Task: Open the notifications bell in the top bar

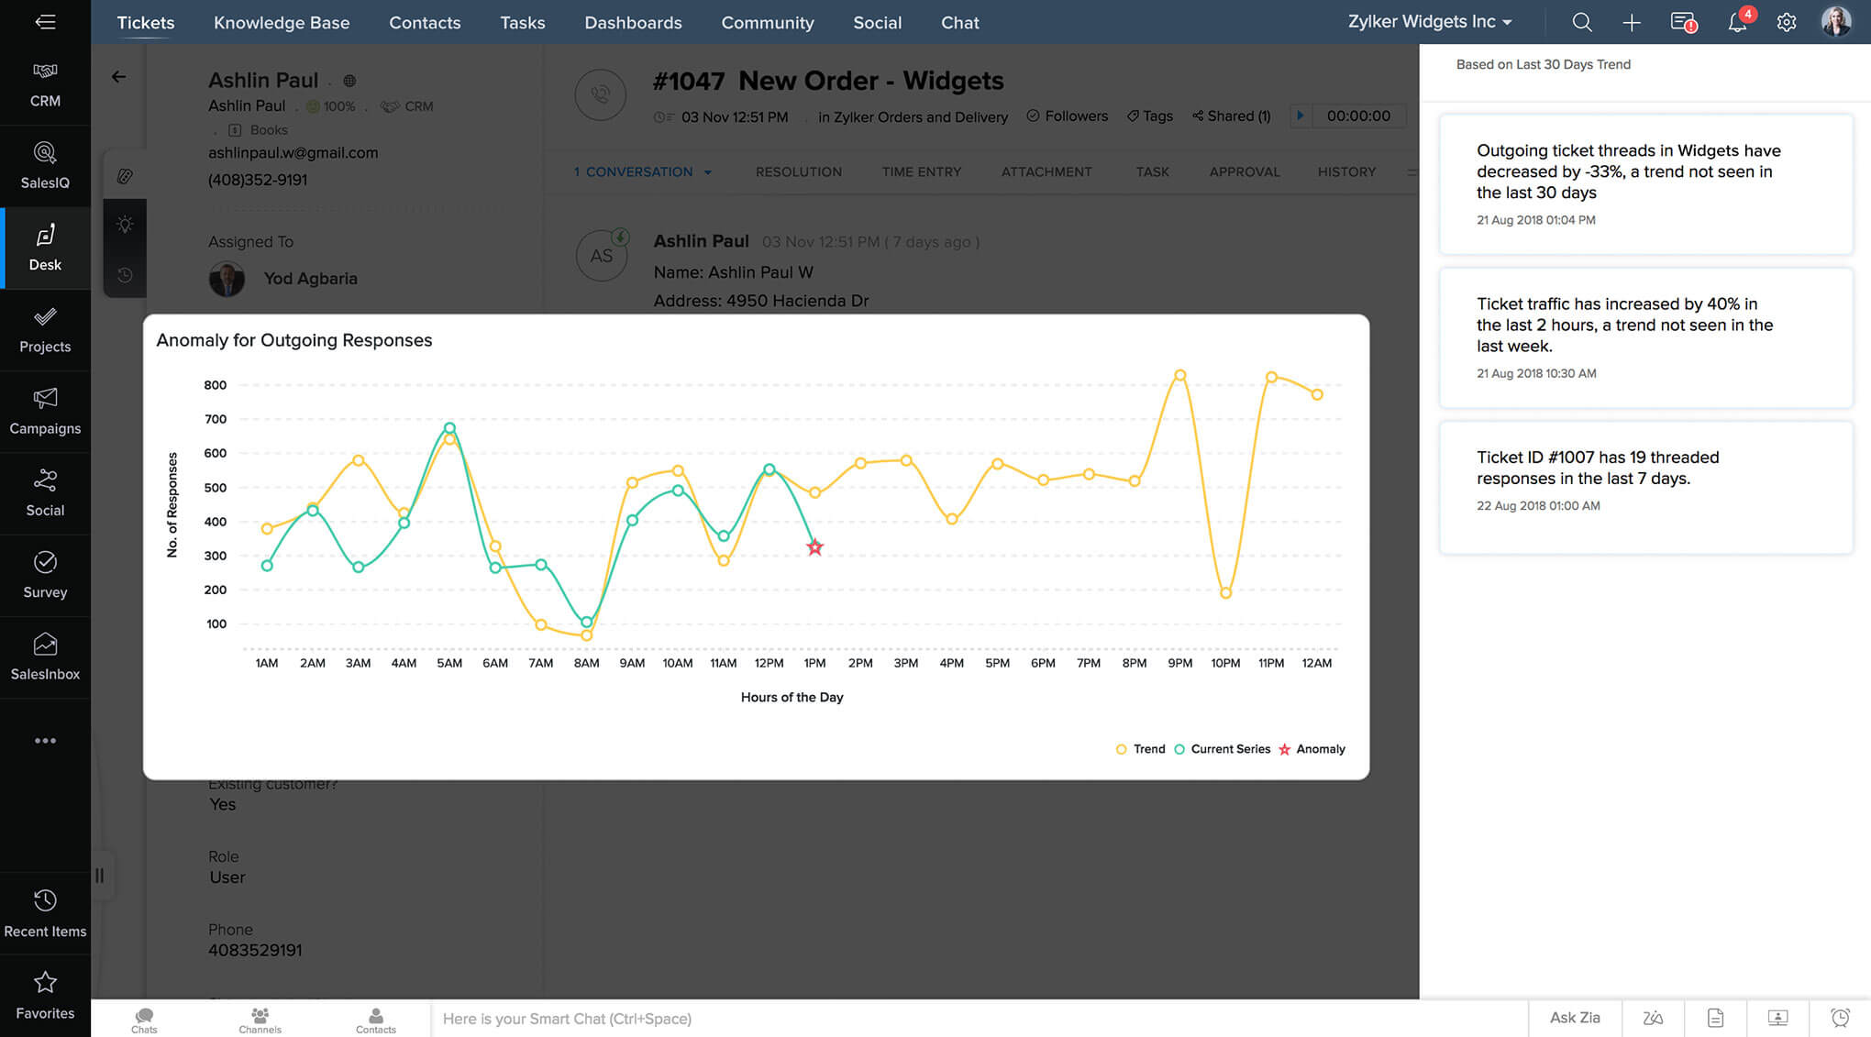Action: 1738,21
